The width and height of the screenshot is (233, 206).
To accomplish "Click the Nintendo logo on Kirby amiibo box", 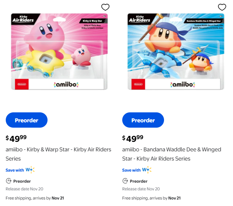I will click(x=21, y=84).
